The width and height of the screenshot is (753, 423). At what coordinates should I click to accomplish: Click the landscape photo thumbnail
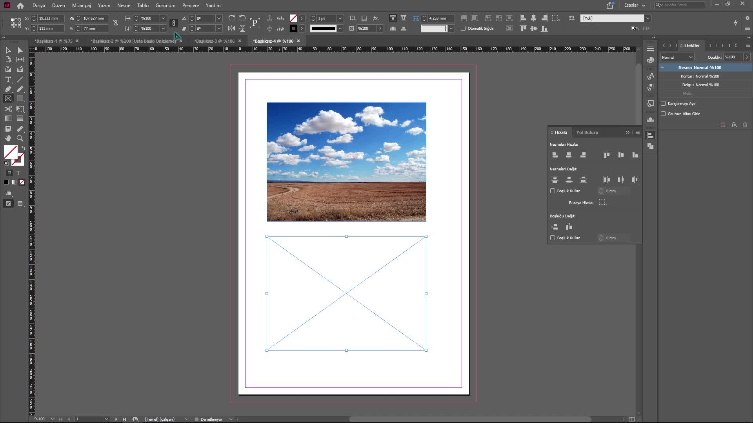pyautogui.click(x=347, y=161)
